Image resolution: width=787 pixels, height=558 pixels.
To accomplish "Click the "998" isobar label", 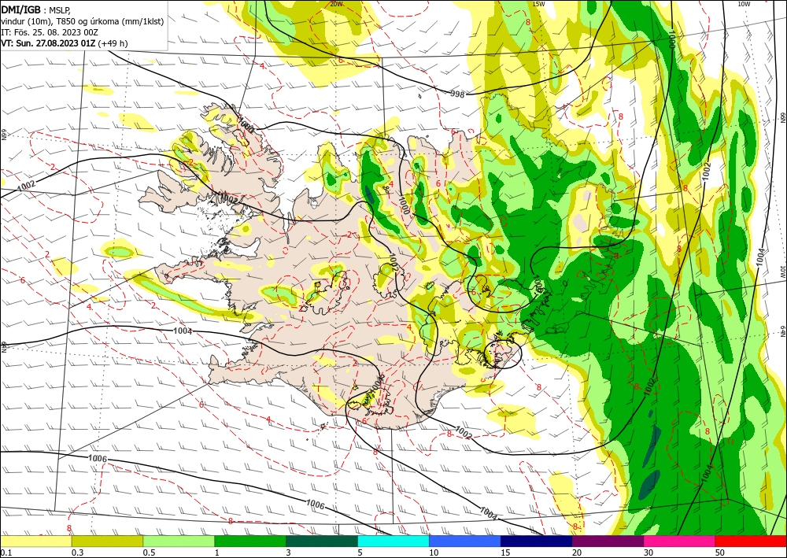I will point(457,94).
